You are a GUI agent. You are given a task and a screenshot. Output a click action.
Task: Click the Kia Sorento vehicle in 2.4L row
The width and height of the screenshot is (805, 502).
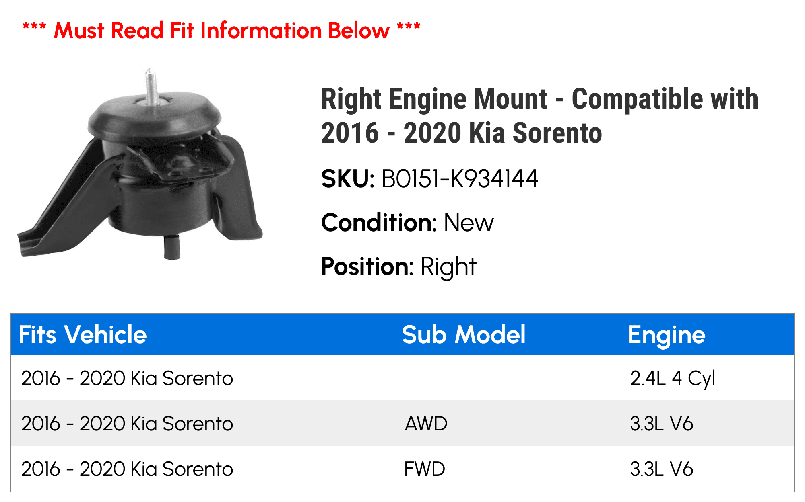[127, 378]
